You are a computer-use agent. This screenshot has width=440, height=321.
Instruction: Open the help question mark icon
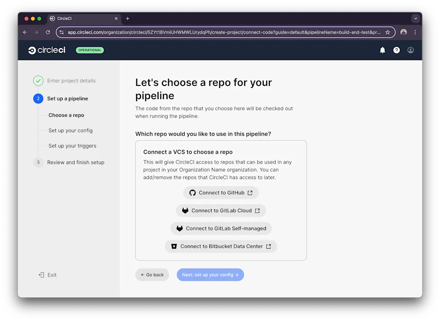click(x=396, y=50)
